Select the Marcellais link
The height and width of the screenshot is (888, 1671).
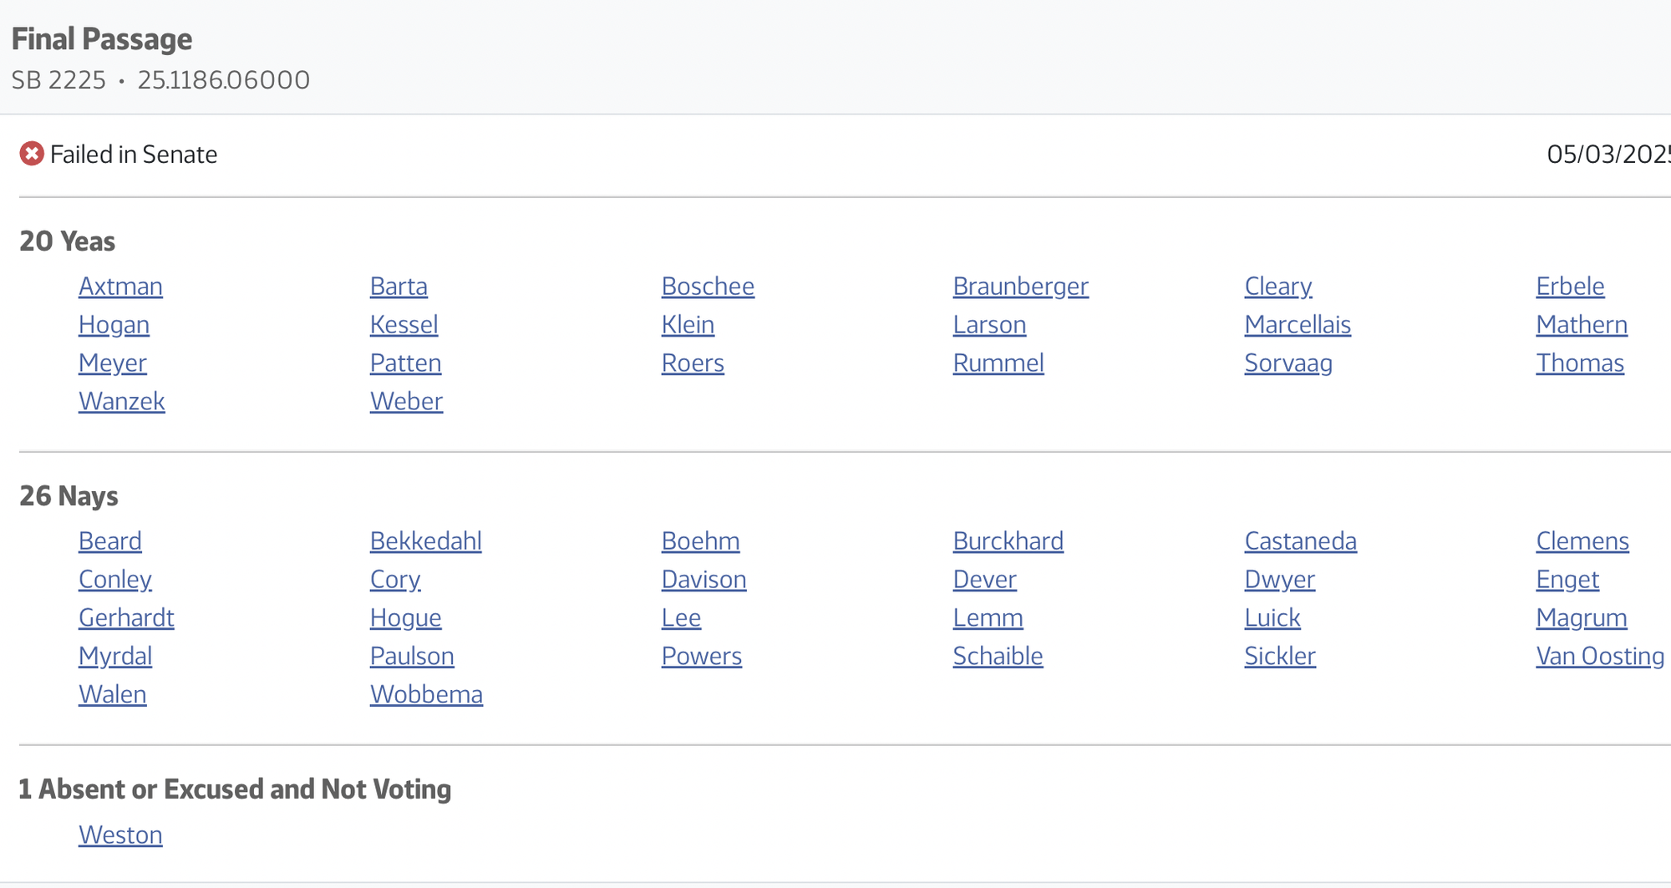tap(1297, 324)
